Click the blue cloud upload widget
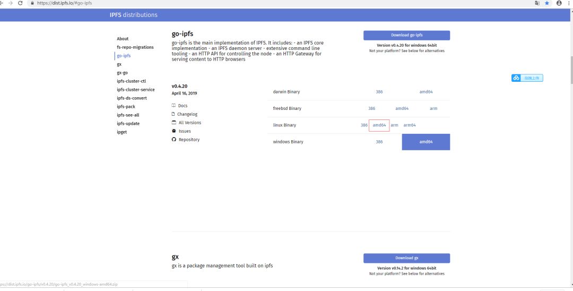Image resolution: width=573 pixels, height=291 pixels. (527, 78)
